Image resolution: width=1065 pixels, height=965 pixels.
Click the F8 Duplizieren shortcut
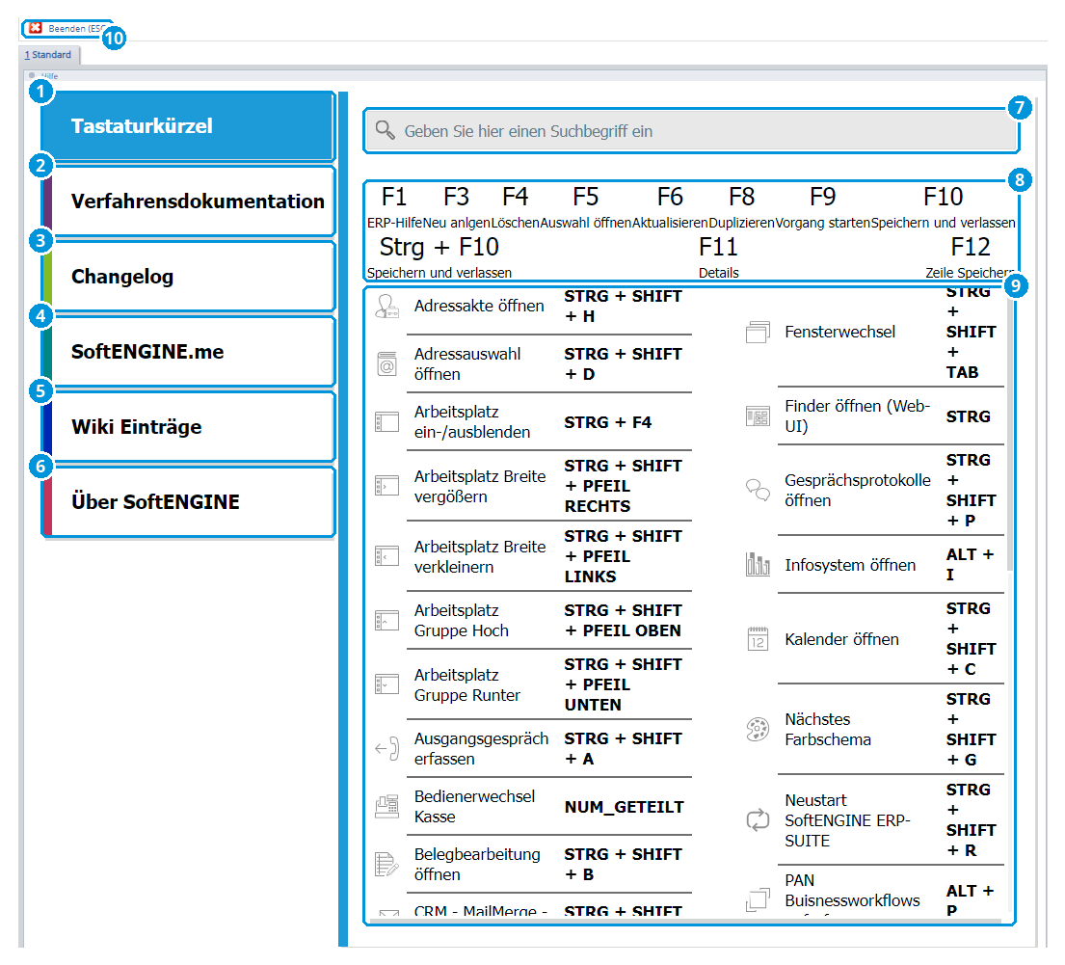click(x=742, y=208)
